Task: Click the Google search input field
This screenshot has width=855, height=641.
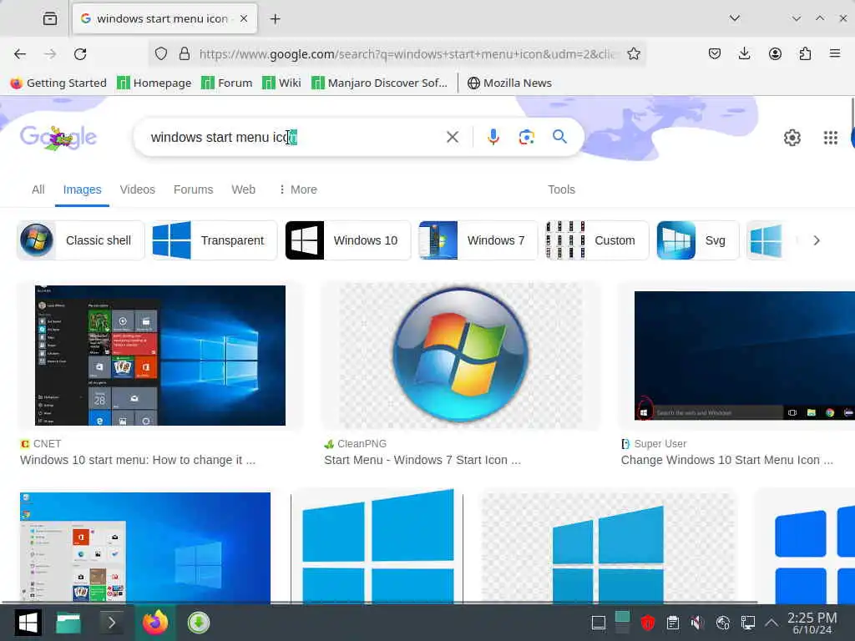Action: [x=295, y=138]
